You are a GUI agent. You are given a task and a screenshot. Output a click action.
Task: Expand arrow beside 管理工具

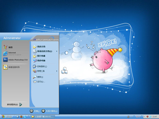click(x=57, y=71)
